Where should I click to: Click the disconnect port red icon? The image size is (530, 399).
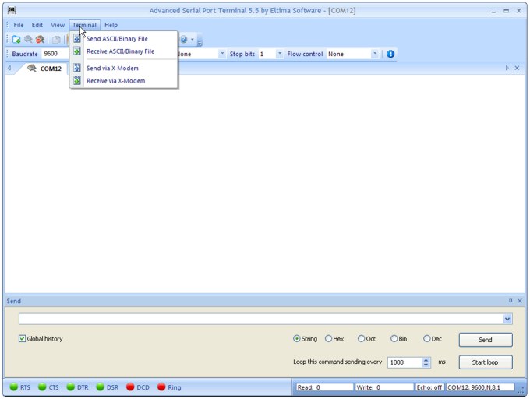click(41, 40)
